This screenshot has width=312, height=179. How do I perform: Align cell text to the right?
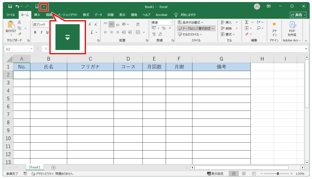[118, 32]
